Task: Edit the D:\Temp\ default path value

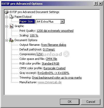Action: pos(49,49)
